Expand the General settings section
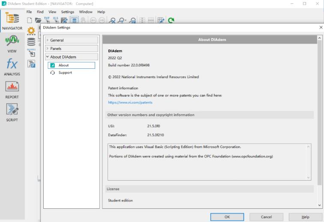 click(x=72, y=40)
